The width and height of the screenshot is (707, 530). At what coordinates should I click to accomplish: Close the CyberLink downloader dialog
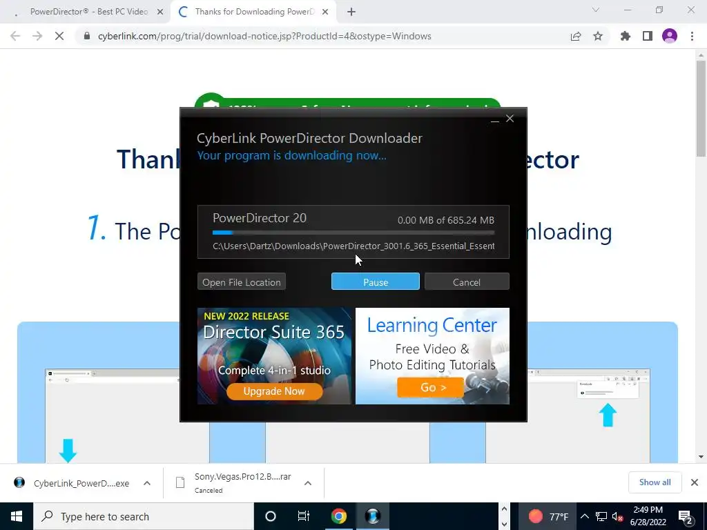point(510,119)
